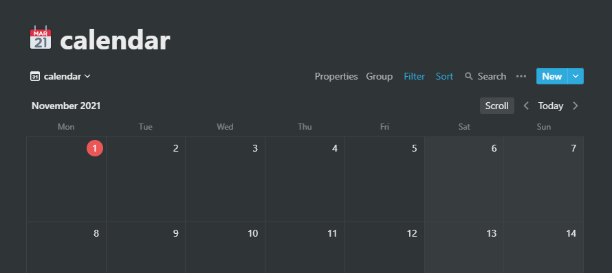Open the Group menu

379,76
